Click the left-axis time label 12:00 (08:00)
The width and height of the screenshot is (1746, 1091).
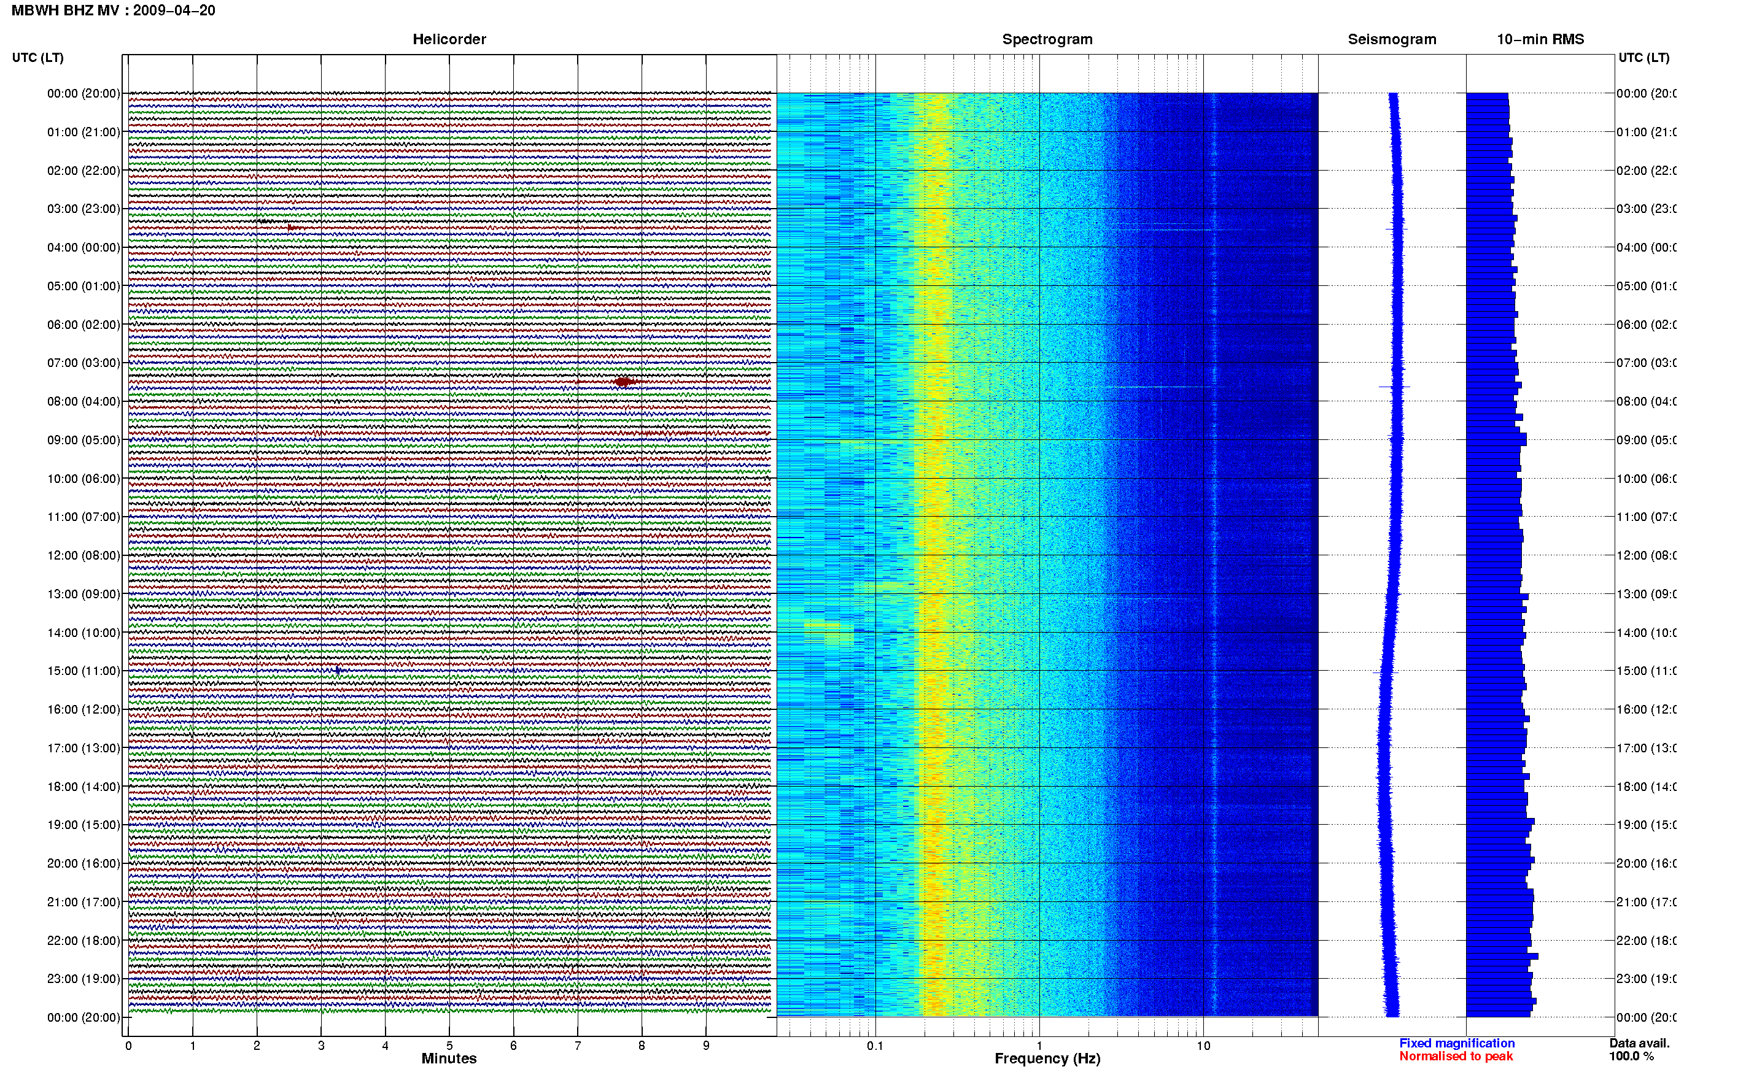tap(83, 555)
